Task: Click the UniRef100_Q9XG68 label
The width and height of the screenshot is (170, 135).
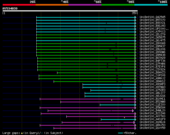Action: tap(152, 43)
